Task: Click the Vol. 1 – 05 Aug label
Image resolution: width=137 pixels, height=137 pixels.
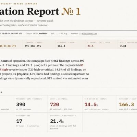Action: (59, 34)
